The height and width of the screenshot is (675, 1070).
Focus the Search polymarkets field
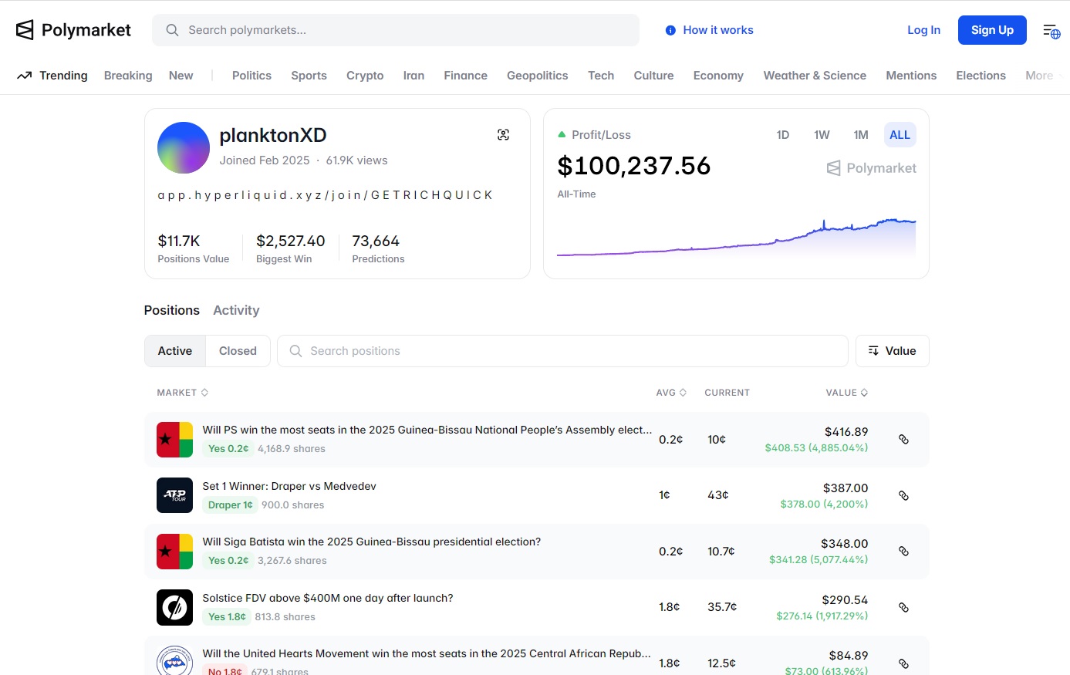point(396,30)
